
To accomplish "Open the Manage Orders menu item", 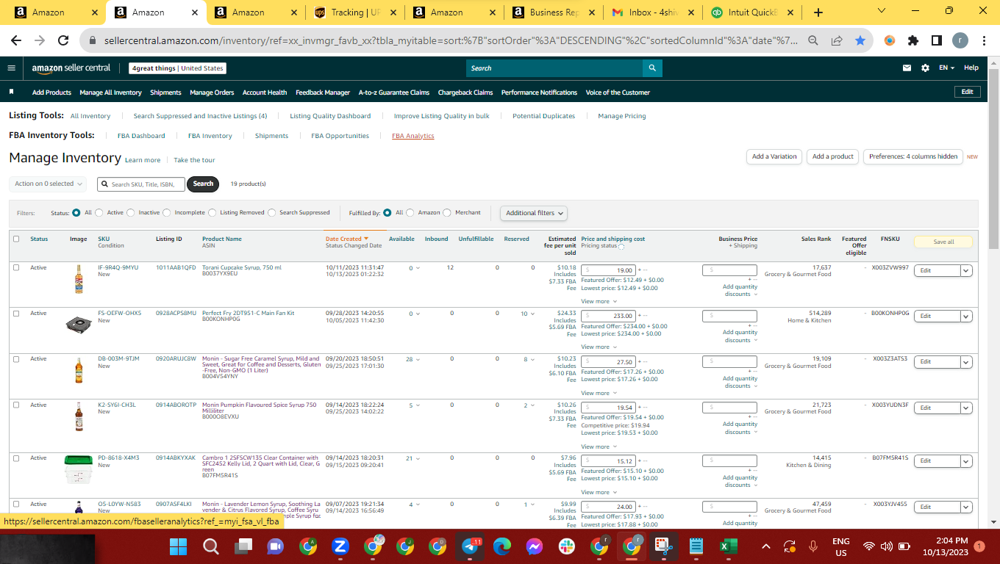I will (x=212, y=93).
